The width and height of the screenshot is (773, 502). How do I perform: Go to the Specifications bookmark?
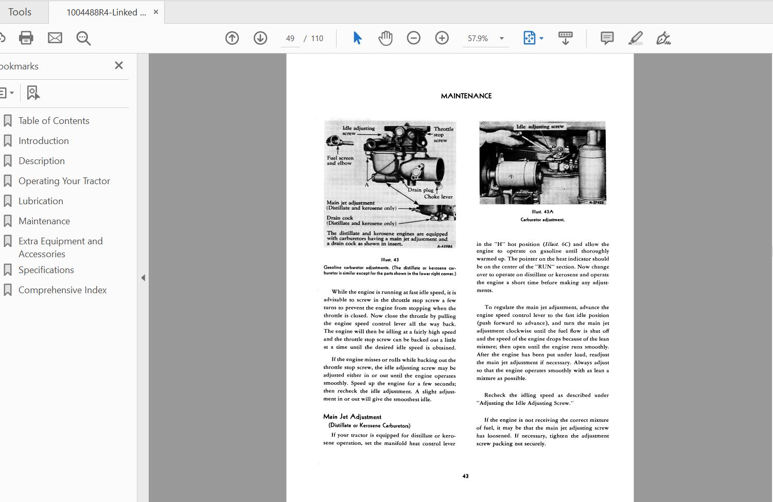click(46, 270)
